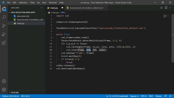The height and width of the screenshot is (98, 174).
Task: Click 'video.release()' line
Action: (x=66, y=65)
